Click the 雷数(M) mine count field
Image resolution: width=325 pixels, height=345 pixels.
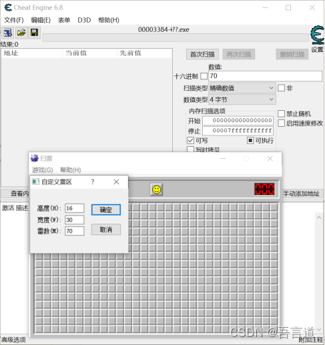point(74,231)
